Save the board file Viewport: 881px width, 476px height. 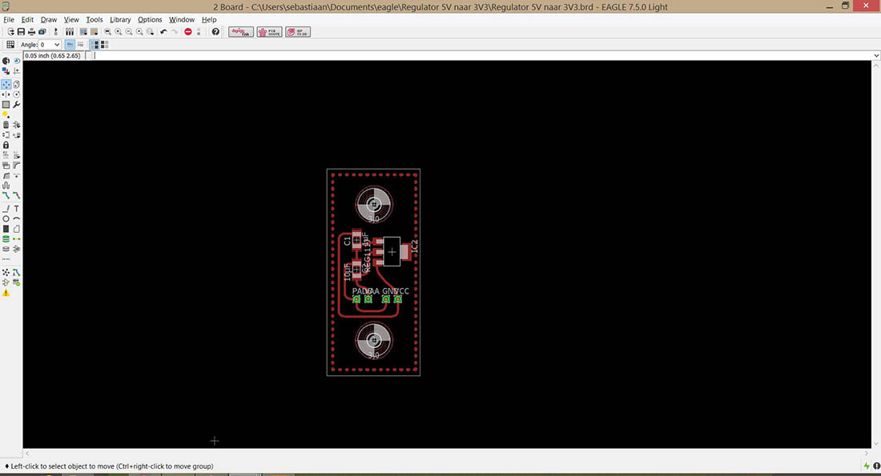click(x=21, y=32)
